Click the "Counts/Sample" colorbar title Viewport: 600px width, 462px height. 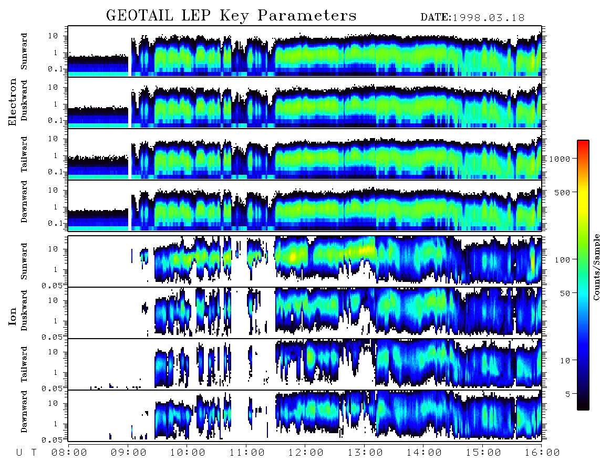[596, 267]
